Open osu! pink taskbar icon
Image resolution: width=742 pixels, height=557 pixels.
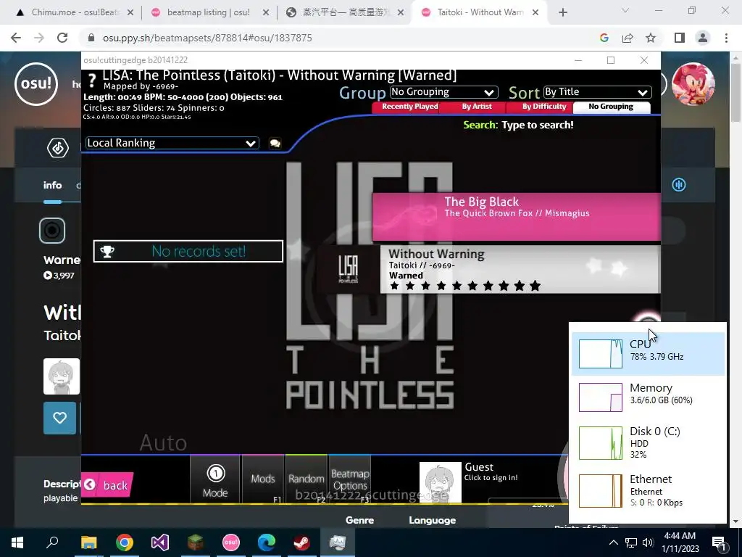[231, 542]
